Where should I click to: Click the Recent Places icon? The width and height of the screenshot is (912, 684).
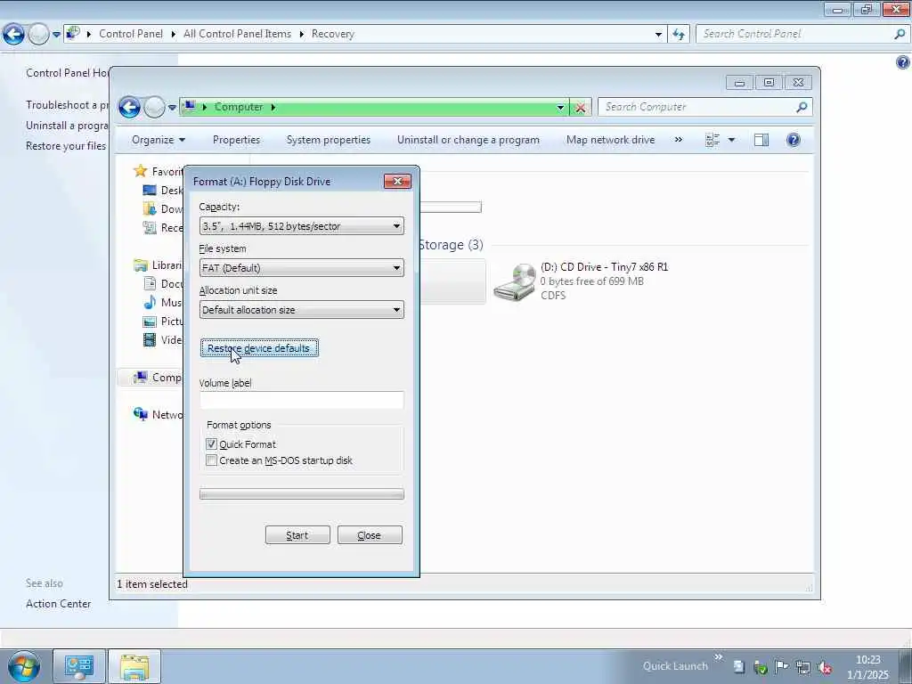150,227
